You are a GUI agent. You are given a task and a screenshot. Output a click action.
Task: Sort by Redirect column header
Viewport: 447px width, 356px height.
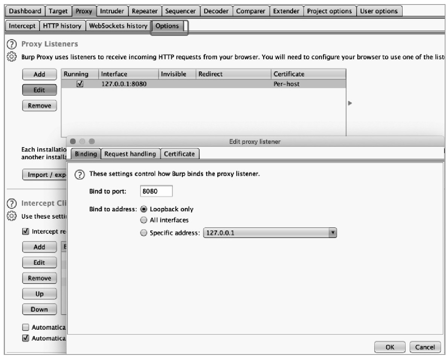click(233, 74)
